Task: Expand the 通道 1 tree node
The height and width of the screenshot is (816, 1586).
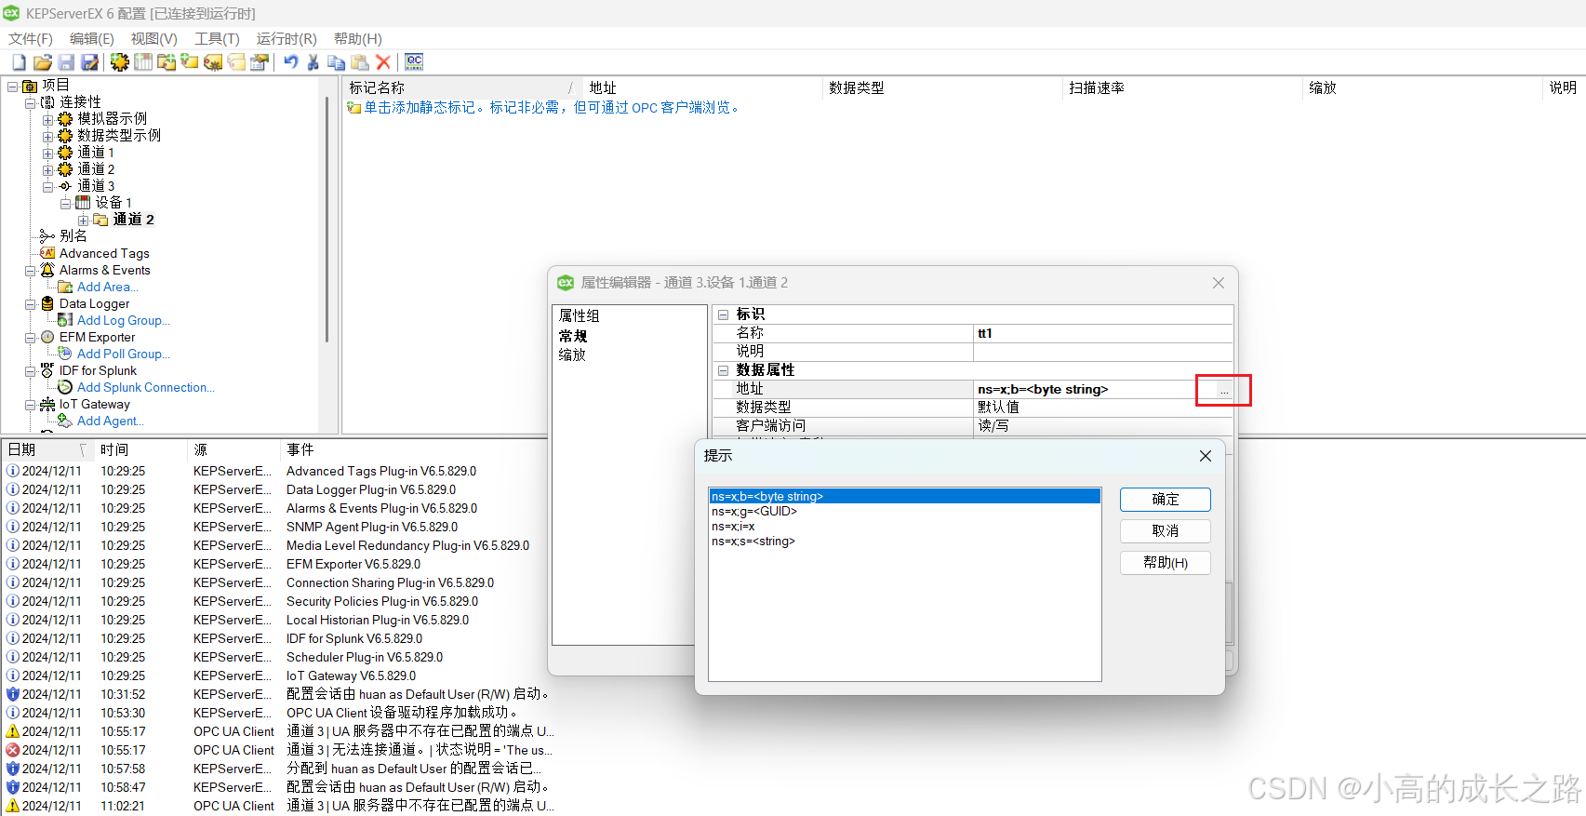Action: pos(48,153)
